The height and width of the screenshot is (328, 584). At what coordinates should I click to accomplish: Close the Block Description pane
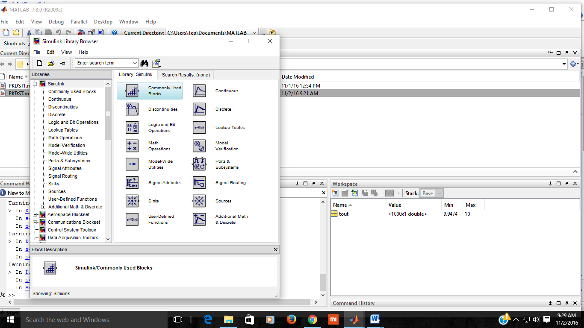(x=276, y=249)
